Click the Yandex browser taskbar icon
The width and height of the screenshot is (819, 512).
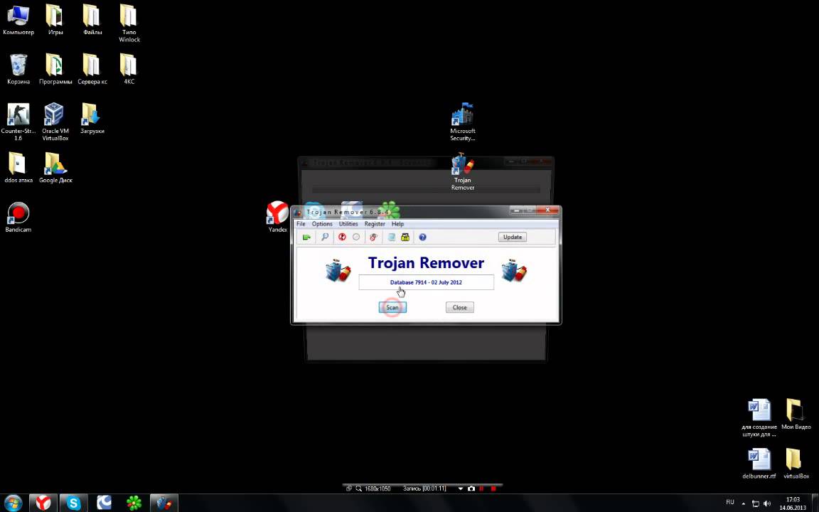(43, 503)
